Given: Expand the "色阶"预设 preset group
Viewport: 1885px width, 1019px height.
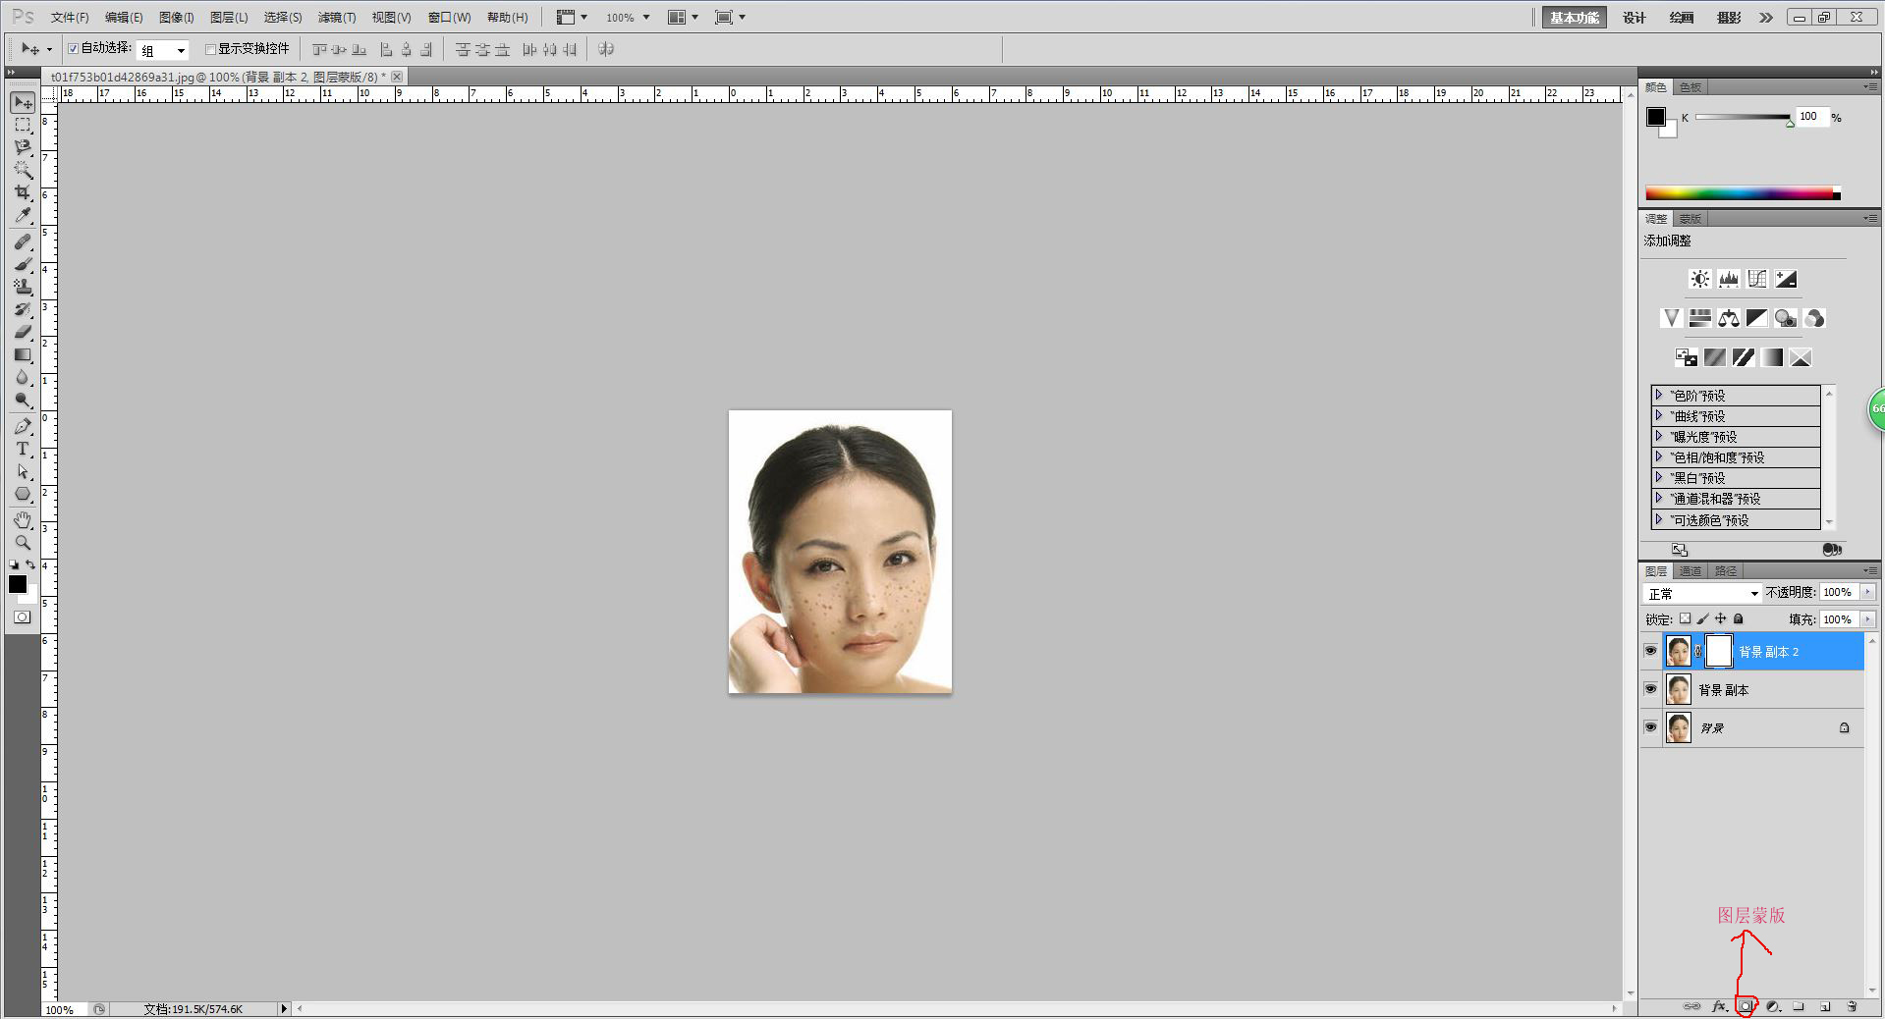Looking at the screenshot, I should (x=1659, y=395).
